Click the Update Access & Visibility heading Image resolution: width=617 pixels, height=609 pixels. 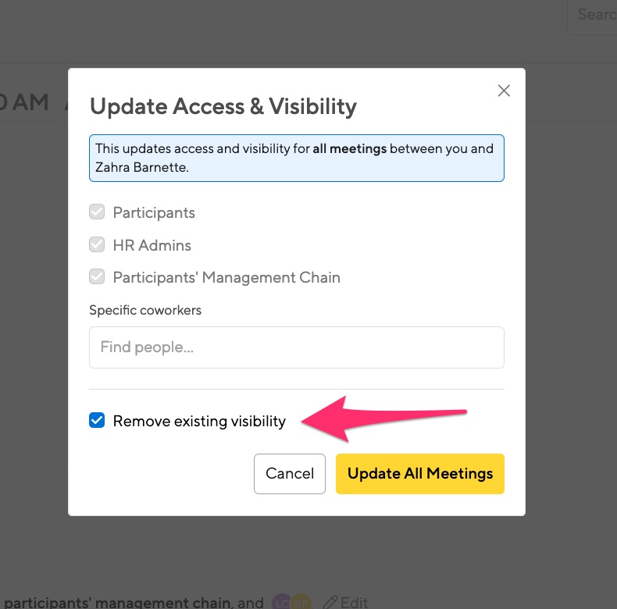tap(223, 107)
